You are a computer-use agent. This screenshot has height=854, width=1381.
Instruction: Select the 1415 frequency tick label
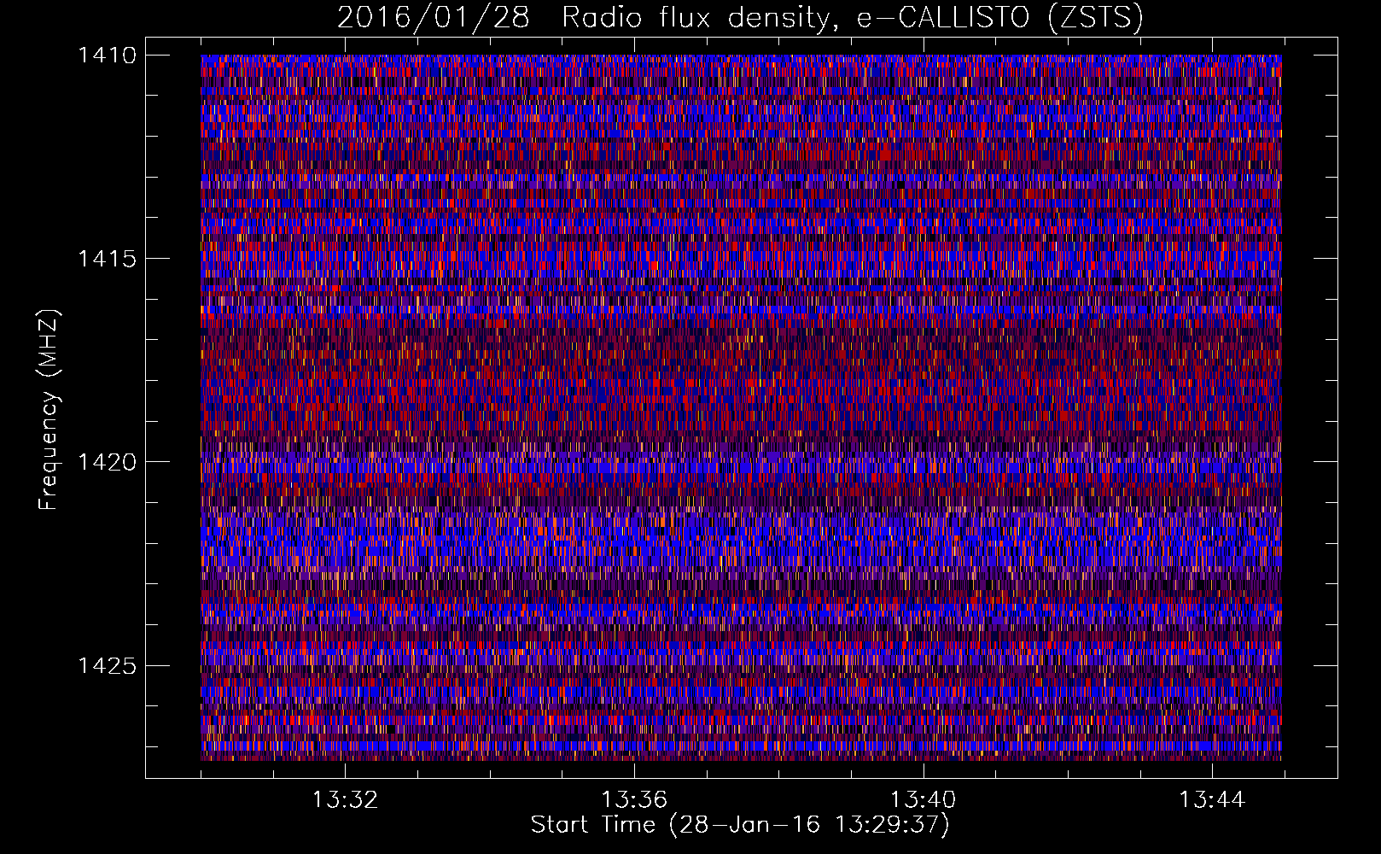pos(107,259)
